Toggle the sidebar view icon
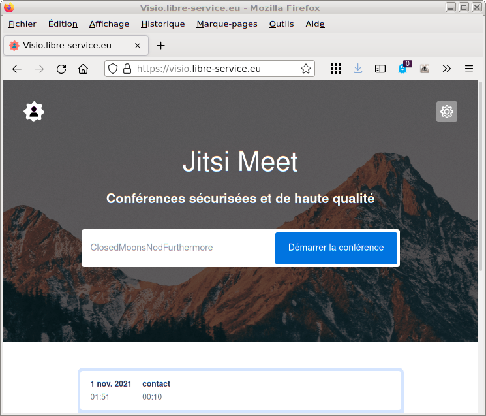The width and height of the screenshot is (486, 416). (380, 69)
